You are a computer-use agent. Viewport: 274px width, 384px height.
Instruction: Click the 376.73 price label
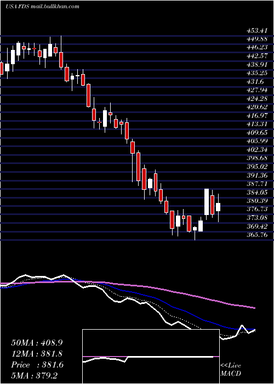coord(257,209)
